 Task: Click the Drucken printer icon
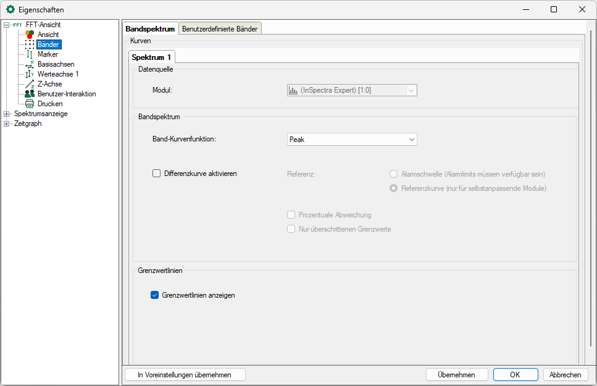point(30,104)
